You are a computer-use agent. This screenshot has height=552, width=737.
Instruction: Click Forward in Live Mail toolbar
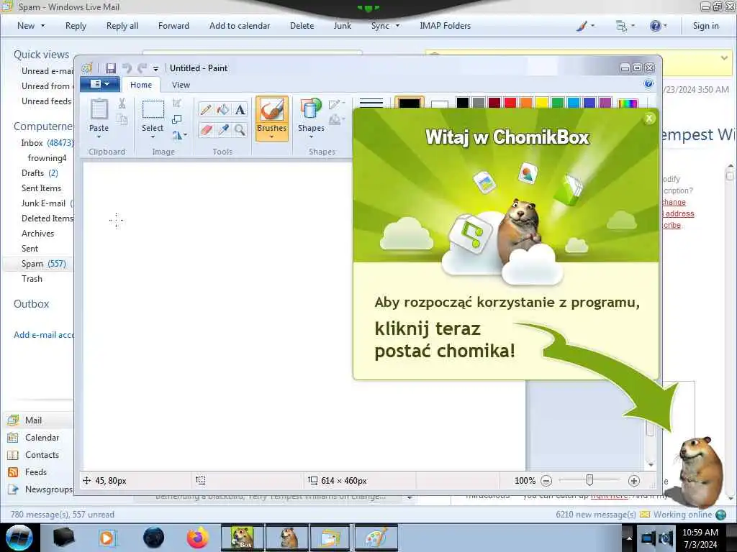point(173,26)
